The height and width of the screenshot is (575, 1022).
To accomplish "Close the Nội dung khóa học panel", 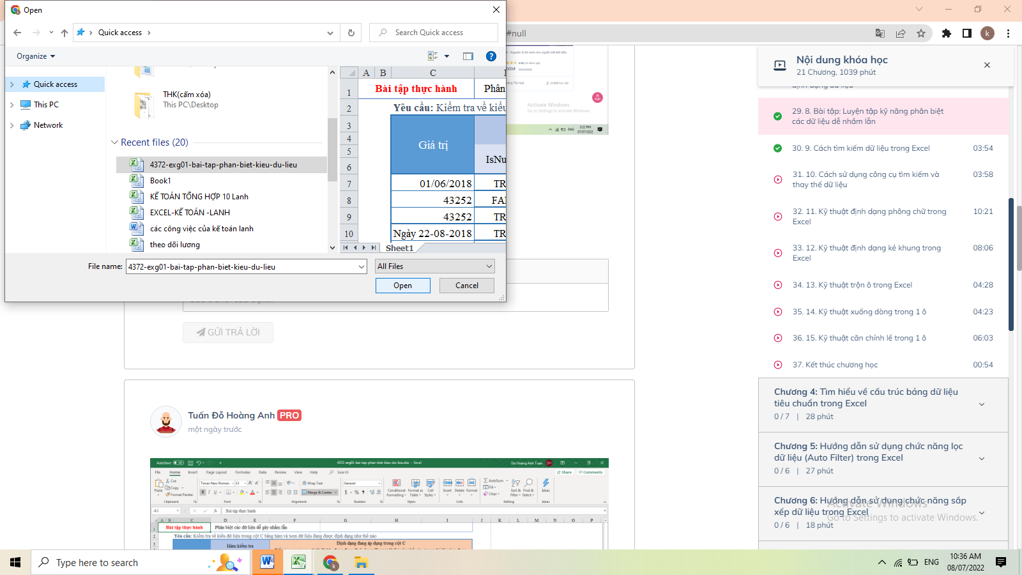I will [x=987, y=65].
